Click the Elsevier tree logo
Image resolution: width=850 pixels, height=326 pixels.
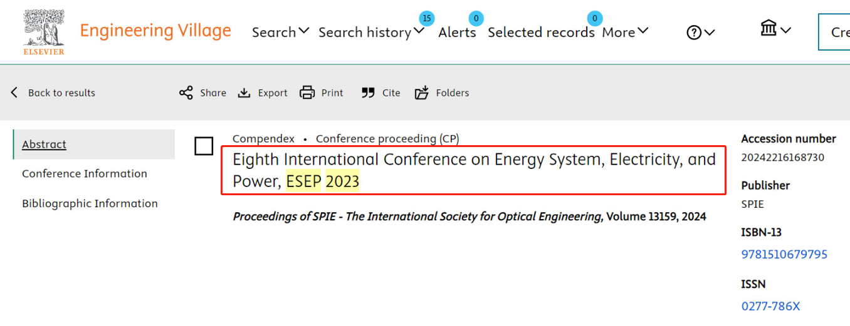pyautogui.click(x=44, y=31)
